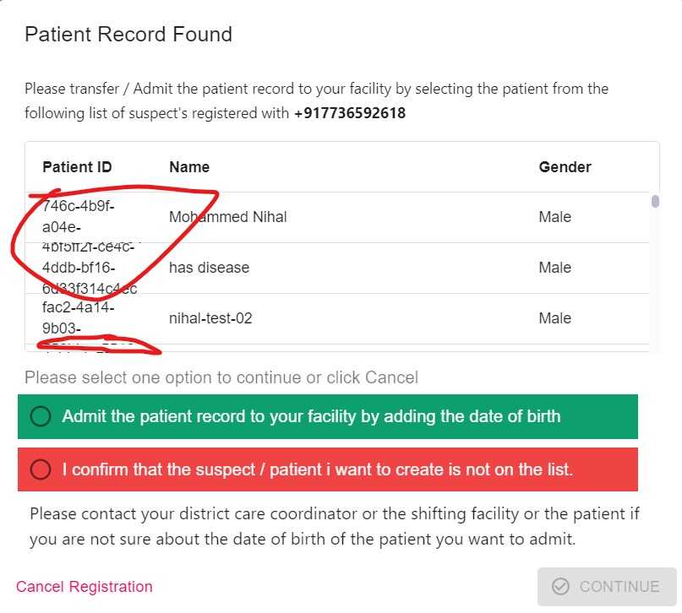
Task: Sort by the Patient ID column header
Action: coord(77,166)
